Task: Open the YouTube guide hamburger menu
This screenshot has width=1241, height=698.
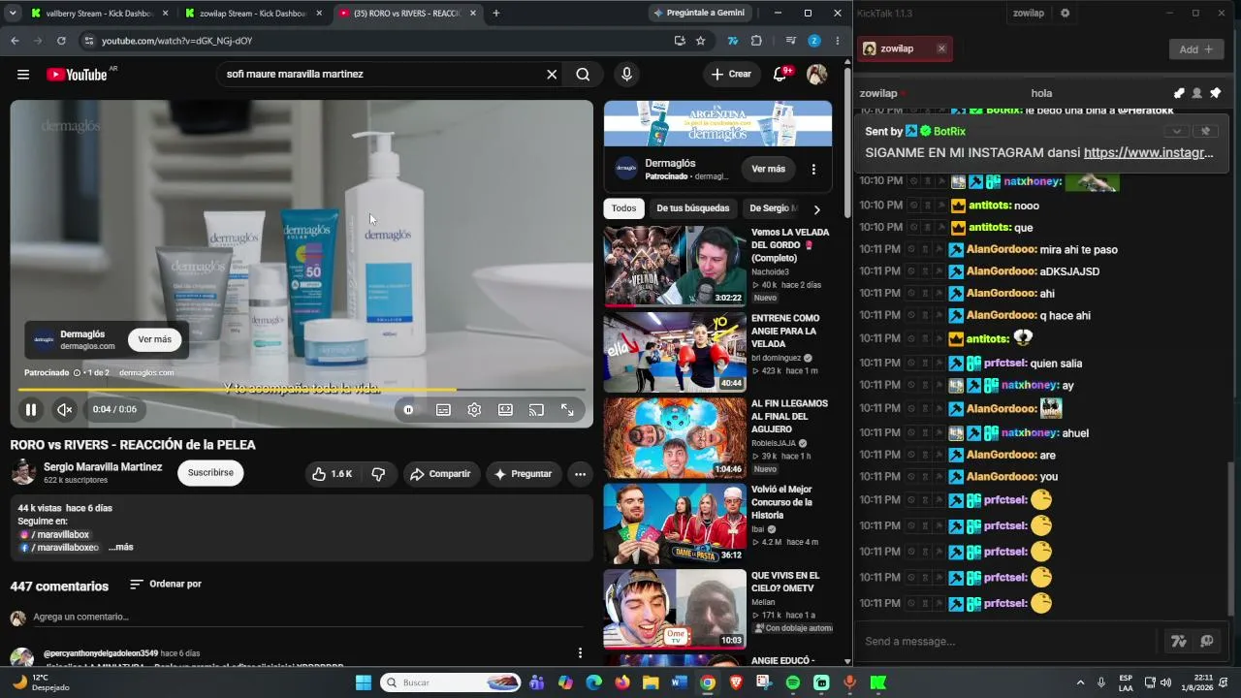Action: [23, 75]
